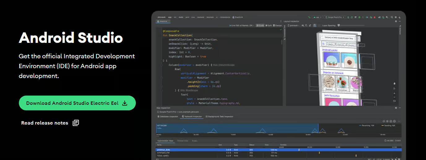The image size is (426, 160).
Task: Switch to Network Inspector tab
Action: tap(192, 117)
